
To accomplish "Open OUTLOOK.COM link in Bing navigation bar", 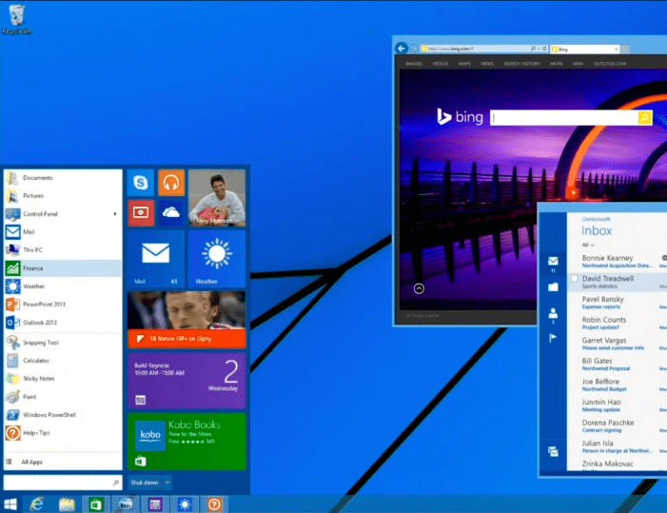I will pos(610,64).
